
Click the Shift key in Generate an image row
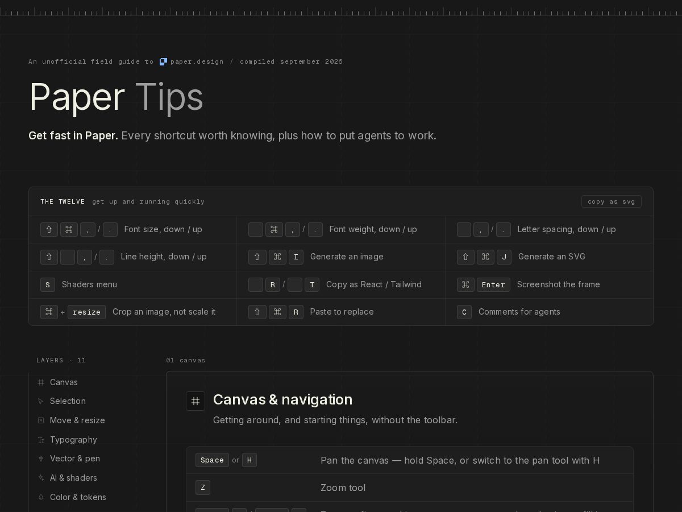[x=257, y=257]
